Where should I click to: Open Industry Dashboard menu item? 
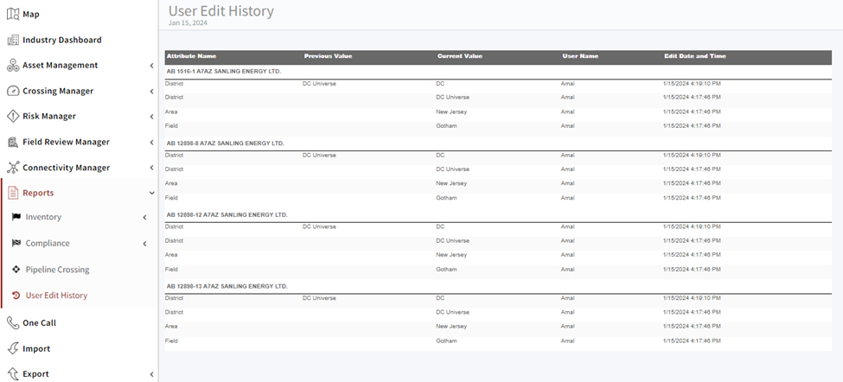[x=62, y=40]
